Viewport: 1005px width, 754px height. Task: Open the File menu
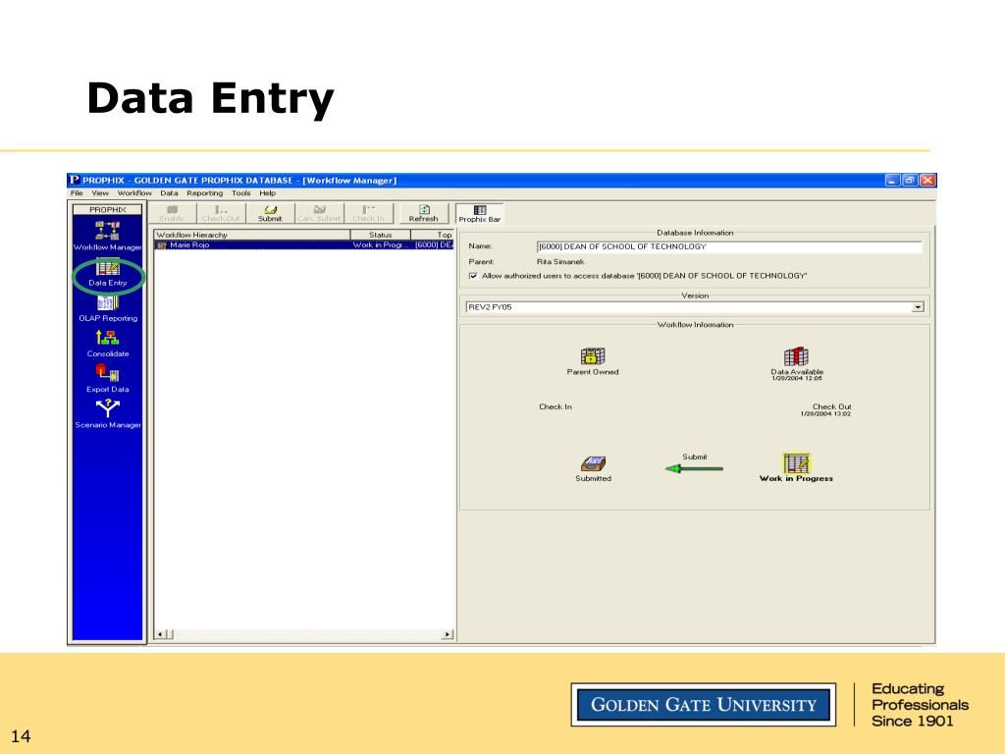pyautogui.click(x=77, y=193)
